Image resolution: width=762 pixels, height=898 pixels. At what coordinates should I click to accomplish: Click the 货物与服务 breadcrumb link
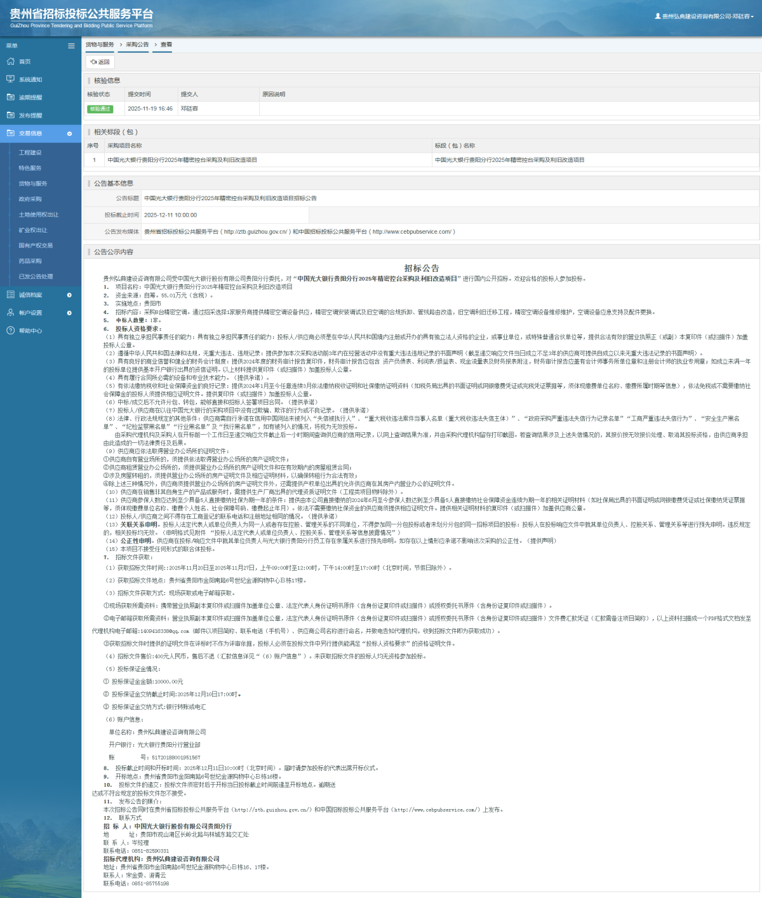click(100, 44)
